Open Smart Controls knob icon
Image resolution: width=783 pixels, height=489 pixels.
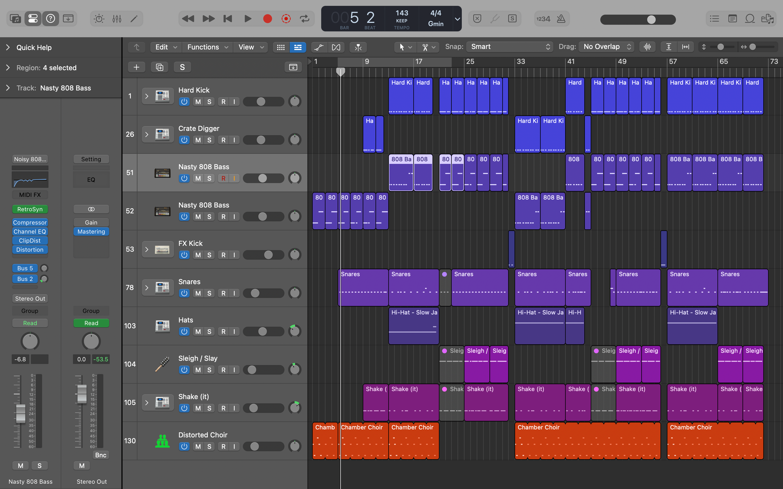pyautogui.click(x=99, y=19)
